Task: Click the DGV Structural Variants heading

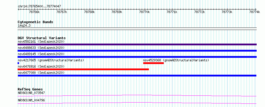Action: point(42,38)
